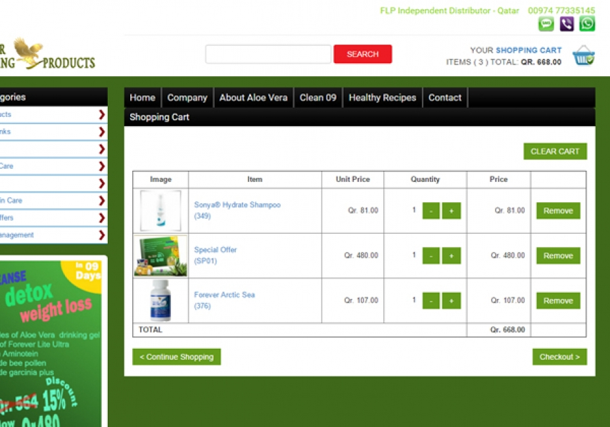The image size is (610, 427).
Task: Expand the category ending in 'in Care'
Action: pos(102,200)
